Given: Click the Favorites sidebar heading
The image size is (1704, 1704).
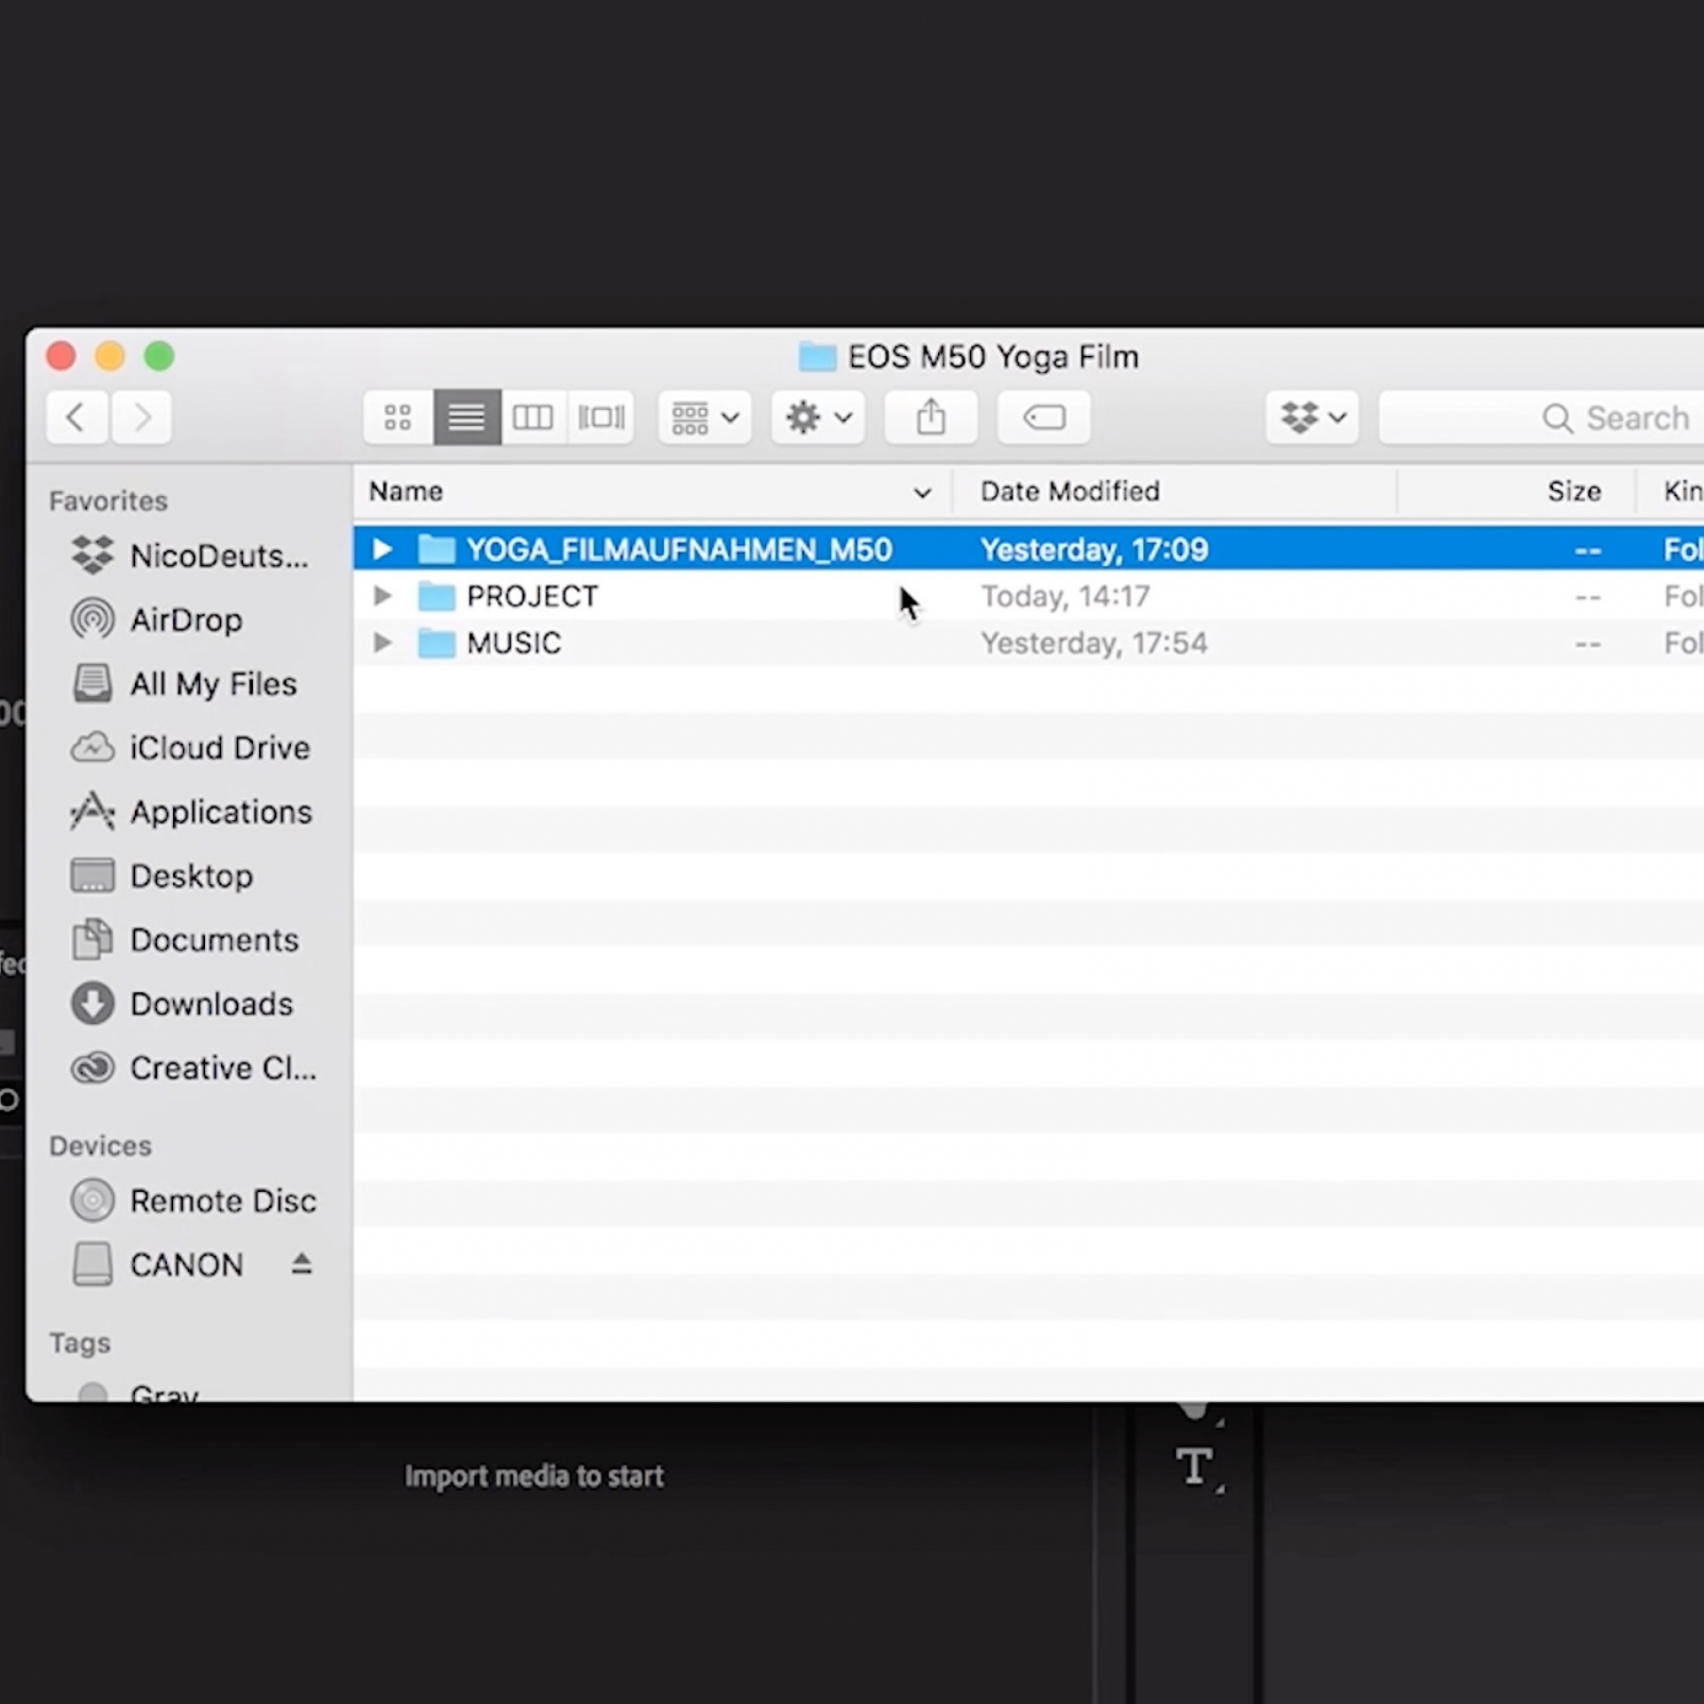Looking at the screenshot, I should [108, 501].
